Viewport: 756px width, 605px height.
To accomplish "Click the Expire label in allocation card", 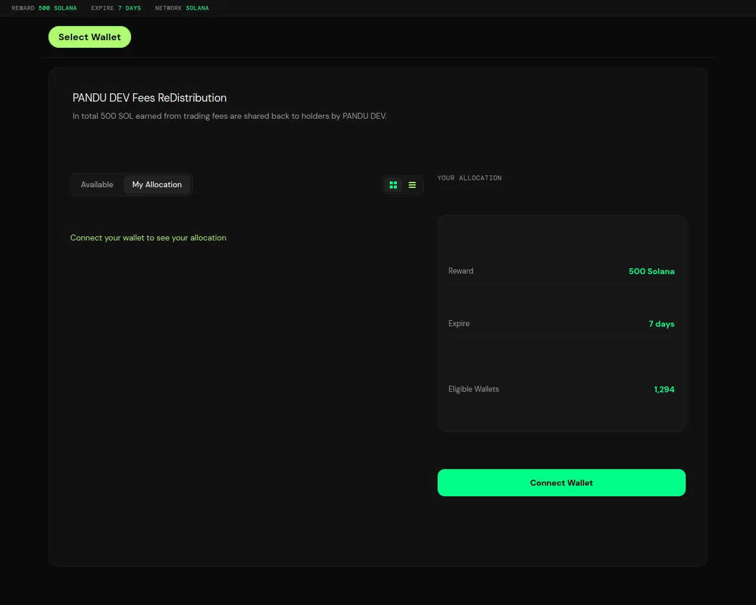I will 459,324.
